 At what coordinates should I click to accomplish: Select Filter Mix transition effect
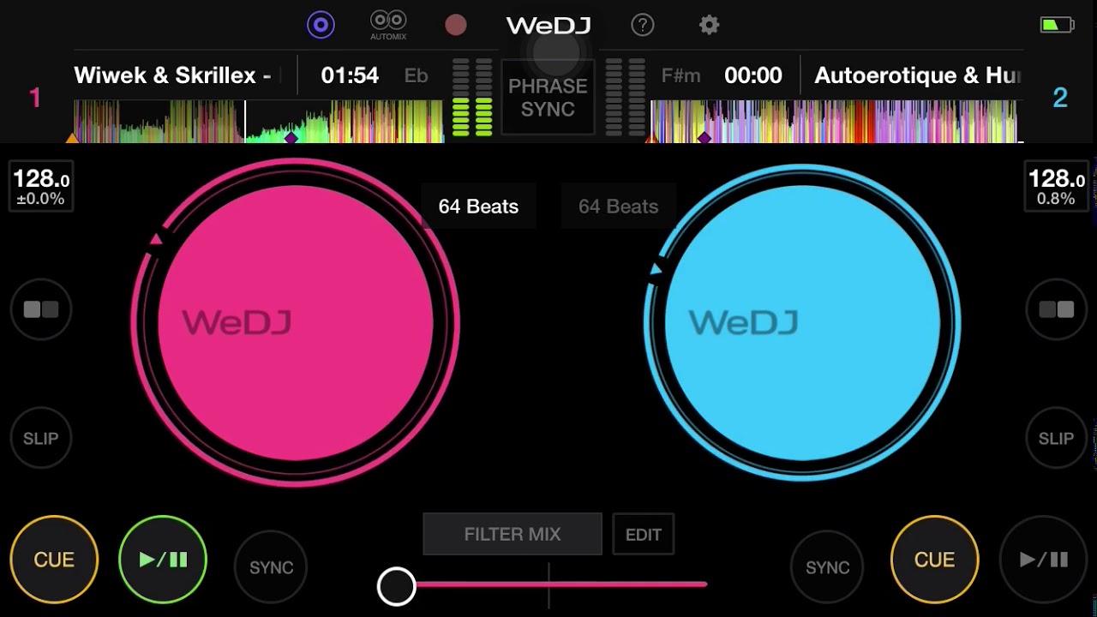tap(513, 534)
